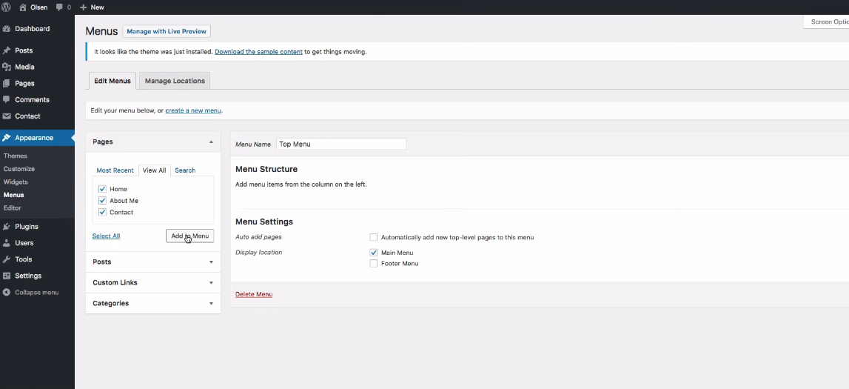The image size is (849, 389).
Task: Open the comments bubble icon in admin bar
Action: [x=59, y=7]
